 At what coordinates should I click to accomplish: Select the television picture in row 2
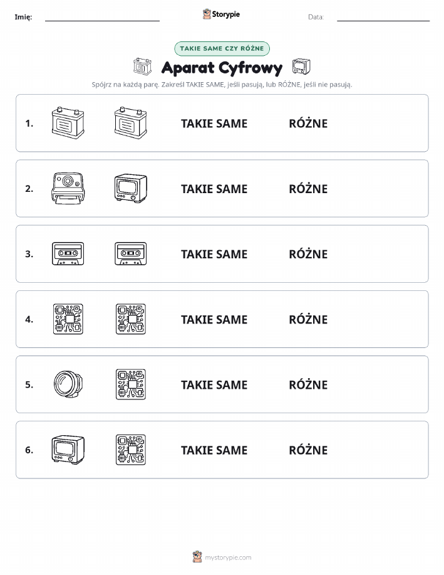coord(131,189)
